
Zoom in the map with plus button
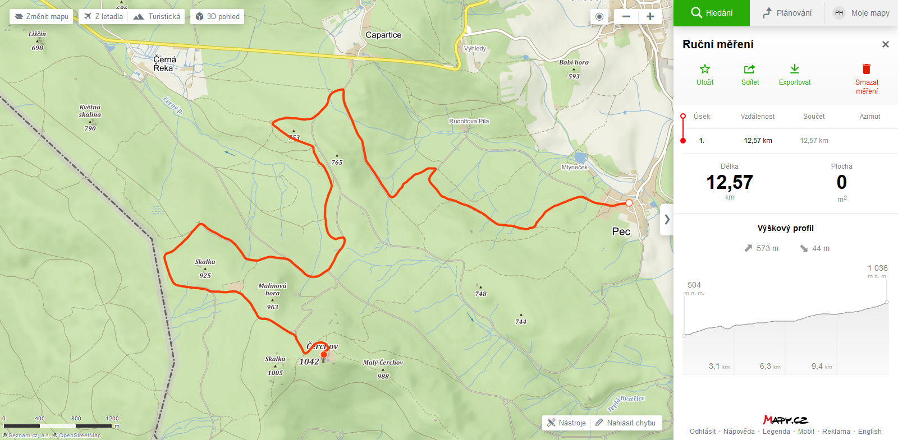click(x=650, y=17)
